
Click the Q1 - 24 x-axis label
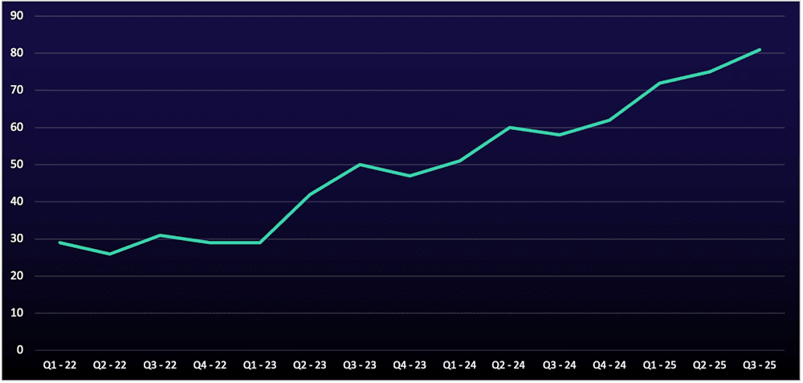pos(459,365)
